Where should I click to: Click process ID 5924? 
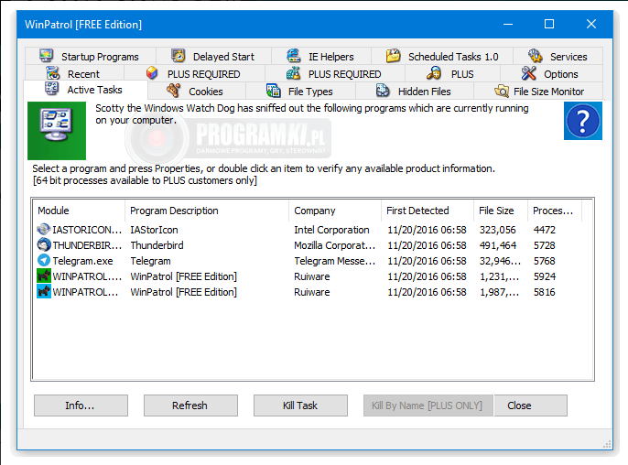pos(545,276)
